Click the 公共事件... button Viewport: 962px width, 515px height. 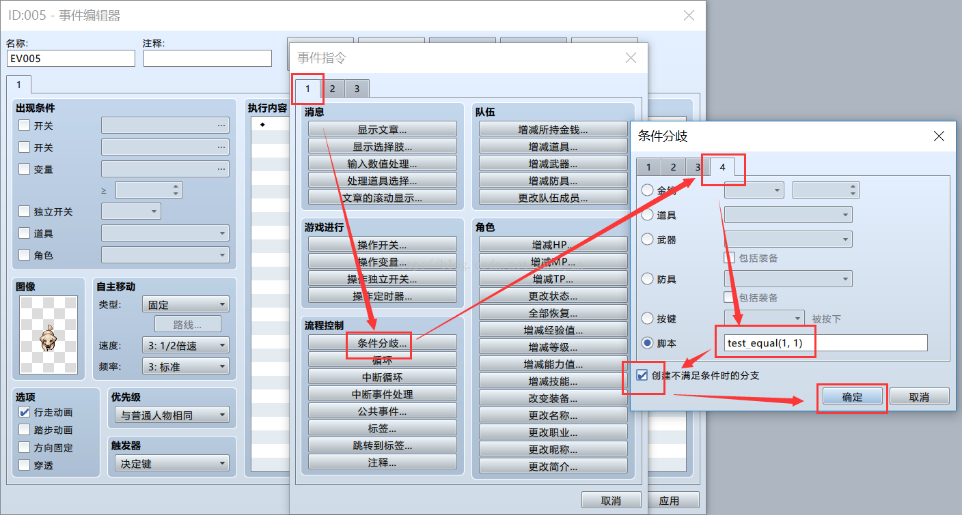click(x=383, y=411)
